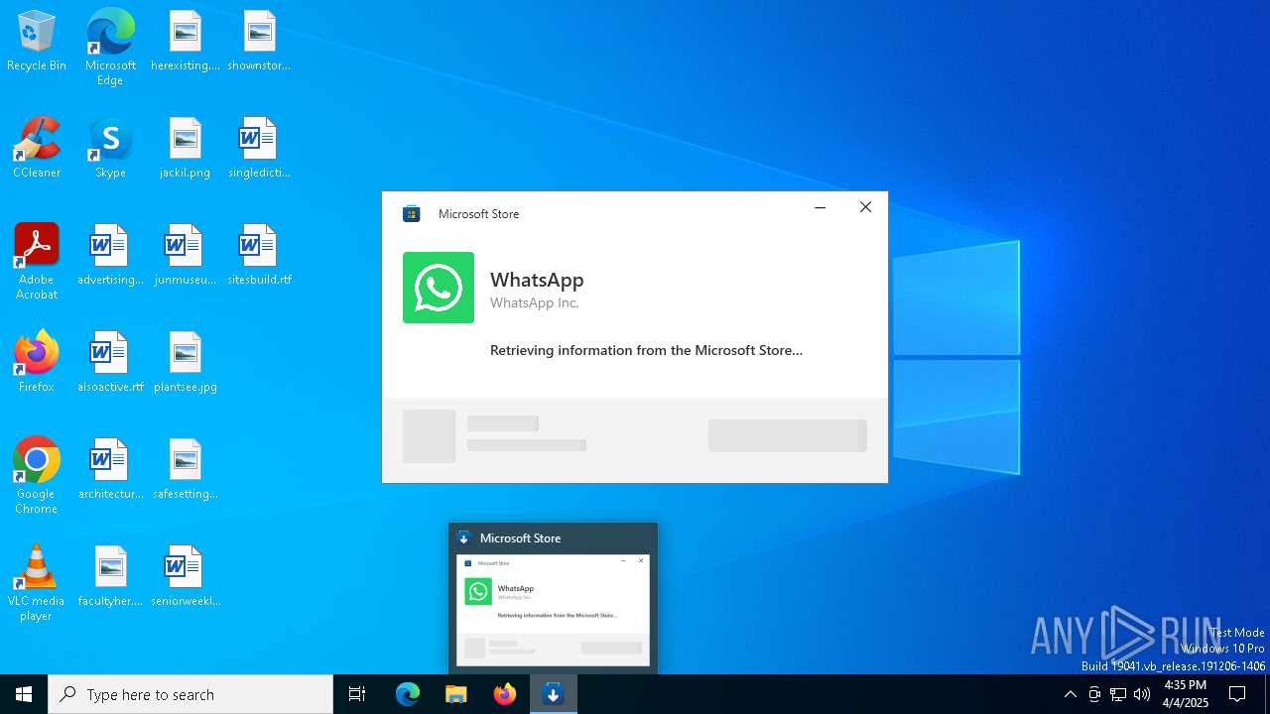This screenshot has height=714, width=1270.
Task: Open Task View from the taskbar
Action: [x=357, y=694]
